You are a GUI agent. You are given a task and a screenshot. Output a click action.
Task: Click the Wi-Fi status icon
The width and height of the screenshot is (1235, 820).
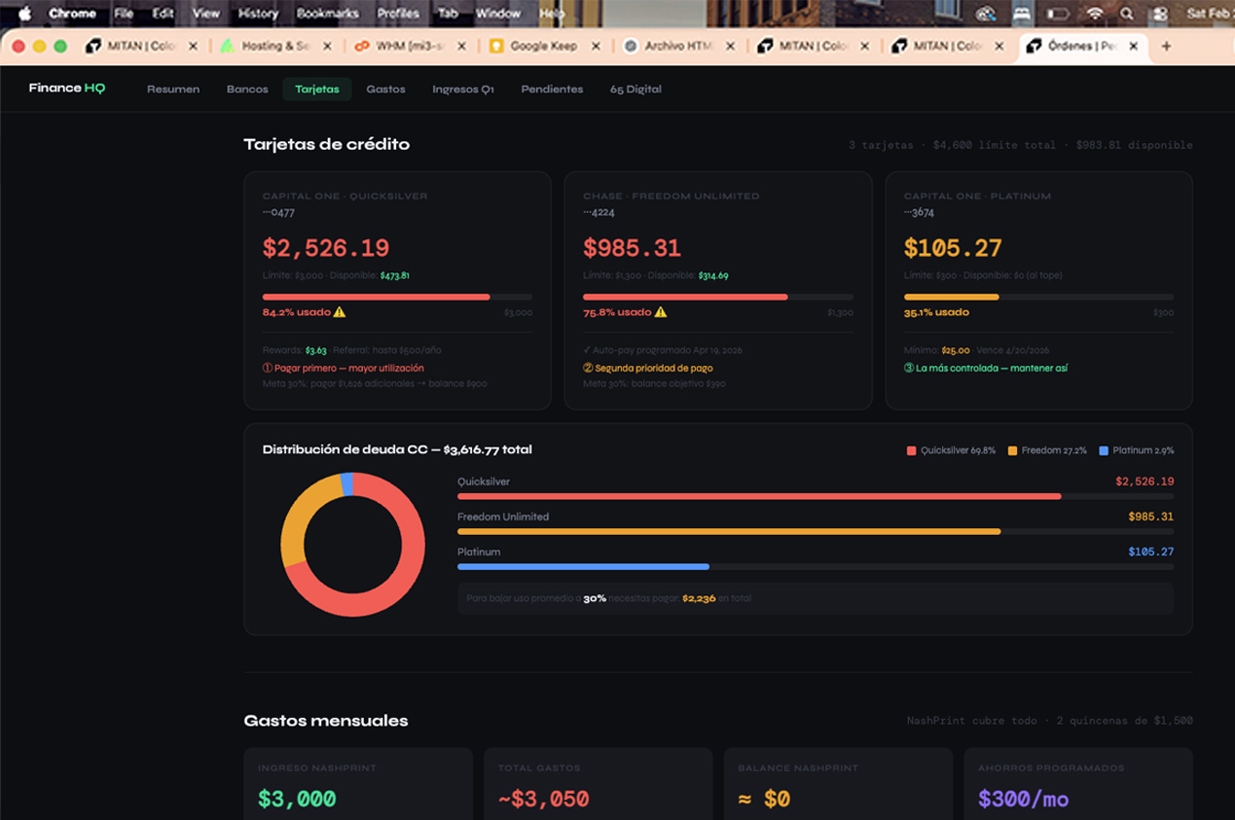coord(1095,14)
